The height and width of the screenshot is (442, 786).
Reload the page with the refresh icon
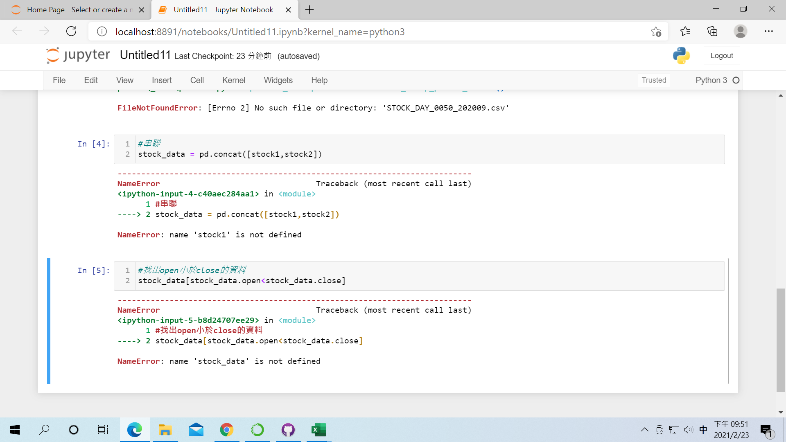[71, 32]
